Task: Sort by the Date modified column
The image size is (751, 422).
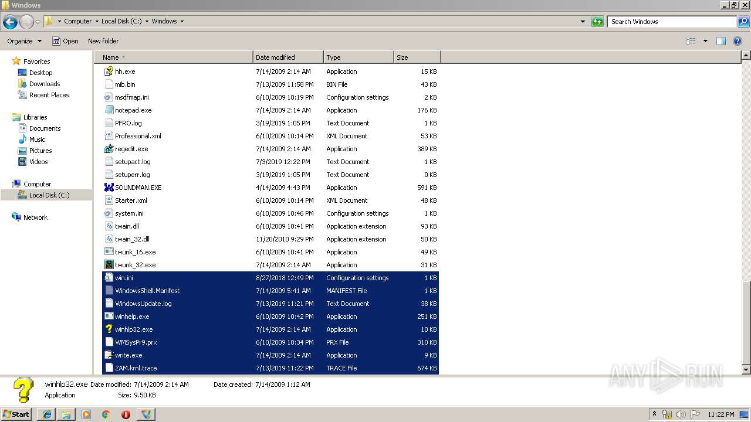Action: click(x=288, y=57)
